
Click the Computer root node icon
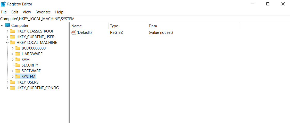7,26
